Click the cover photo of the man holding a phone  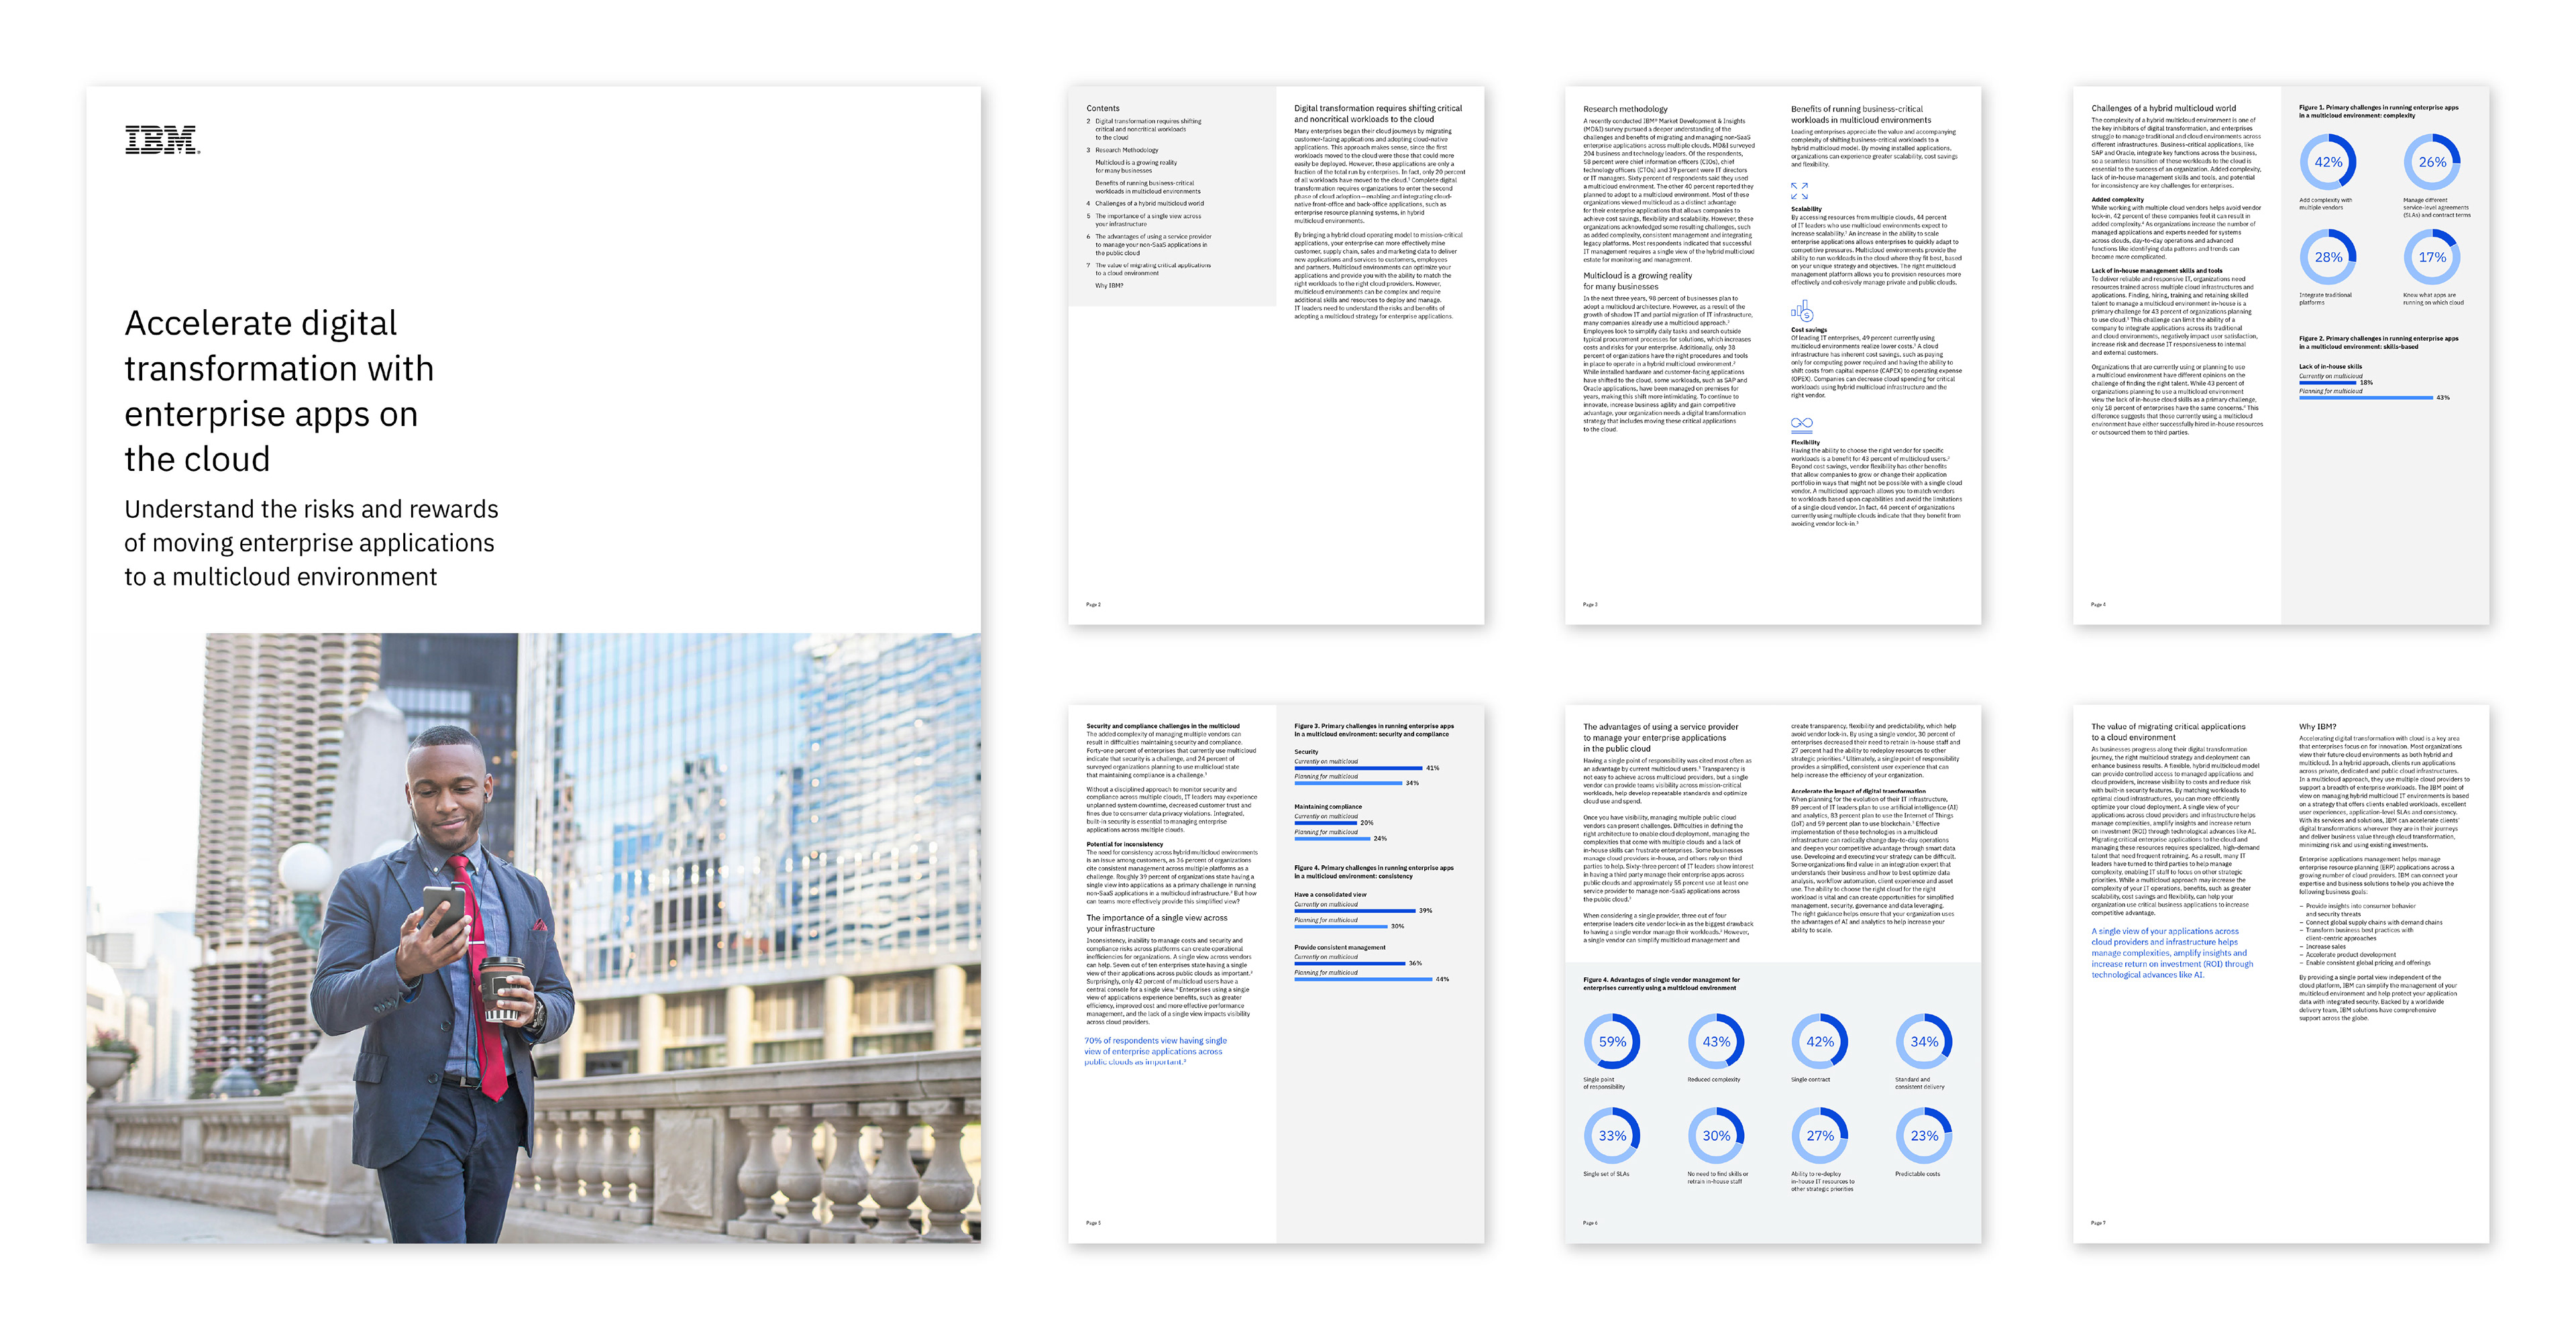[x=533, y=938]
